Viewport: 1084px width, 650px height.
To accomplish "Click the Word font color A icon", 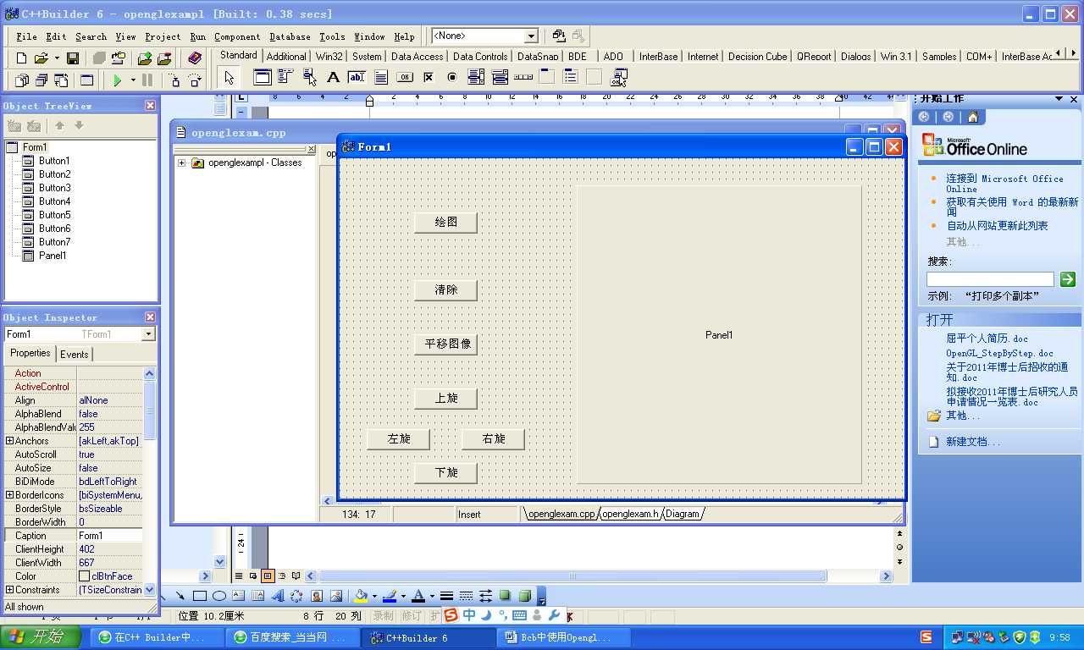I will tap(418, 596).
